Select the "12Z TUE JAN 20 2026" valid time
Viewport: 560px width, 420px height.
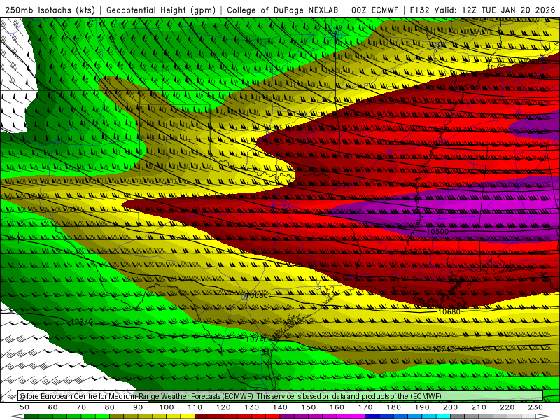509,10
